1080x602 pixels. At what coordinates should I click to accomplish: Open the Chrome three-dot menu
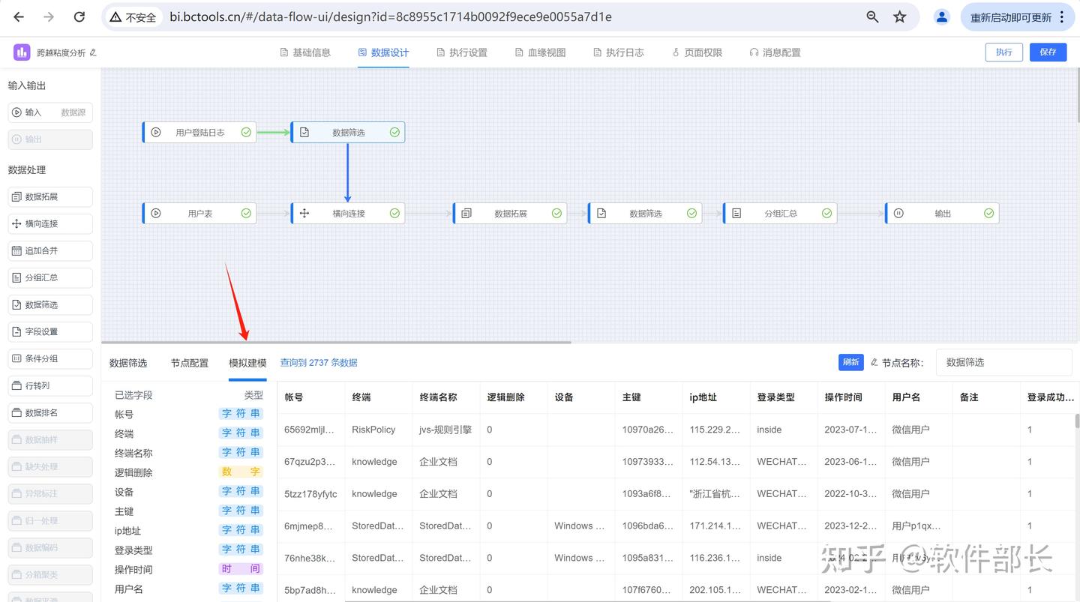coord(1063,16)
